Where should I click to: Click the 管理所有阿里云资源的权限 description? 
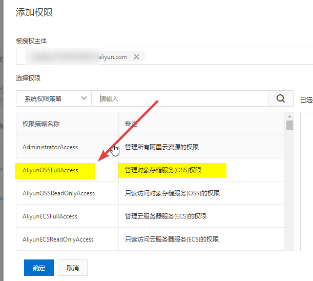(162, 147)
